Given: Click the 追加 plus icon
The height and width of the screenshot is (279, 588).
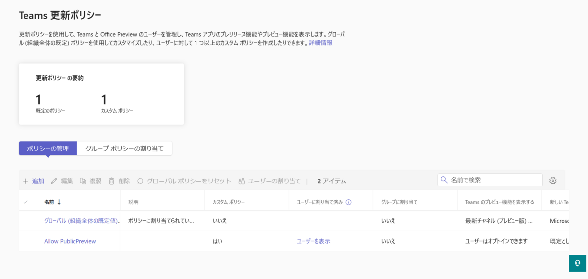Looking at the screenshot, I should (25, 181).
